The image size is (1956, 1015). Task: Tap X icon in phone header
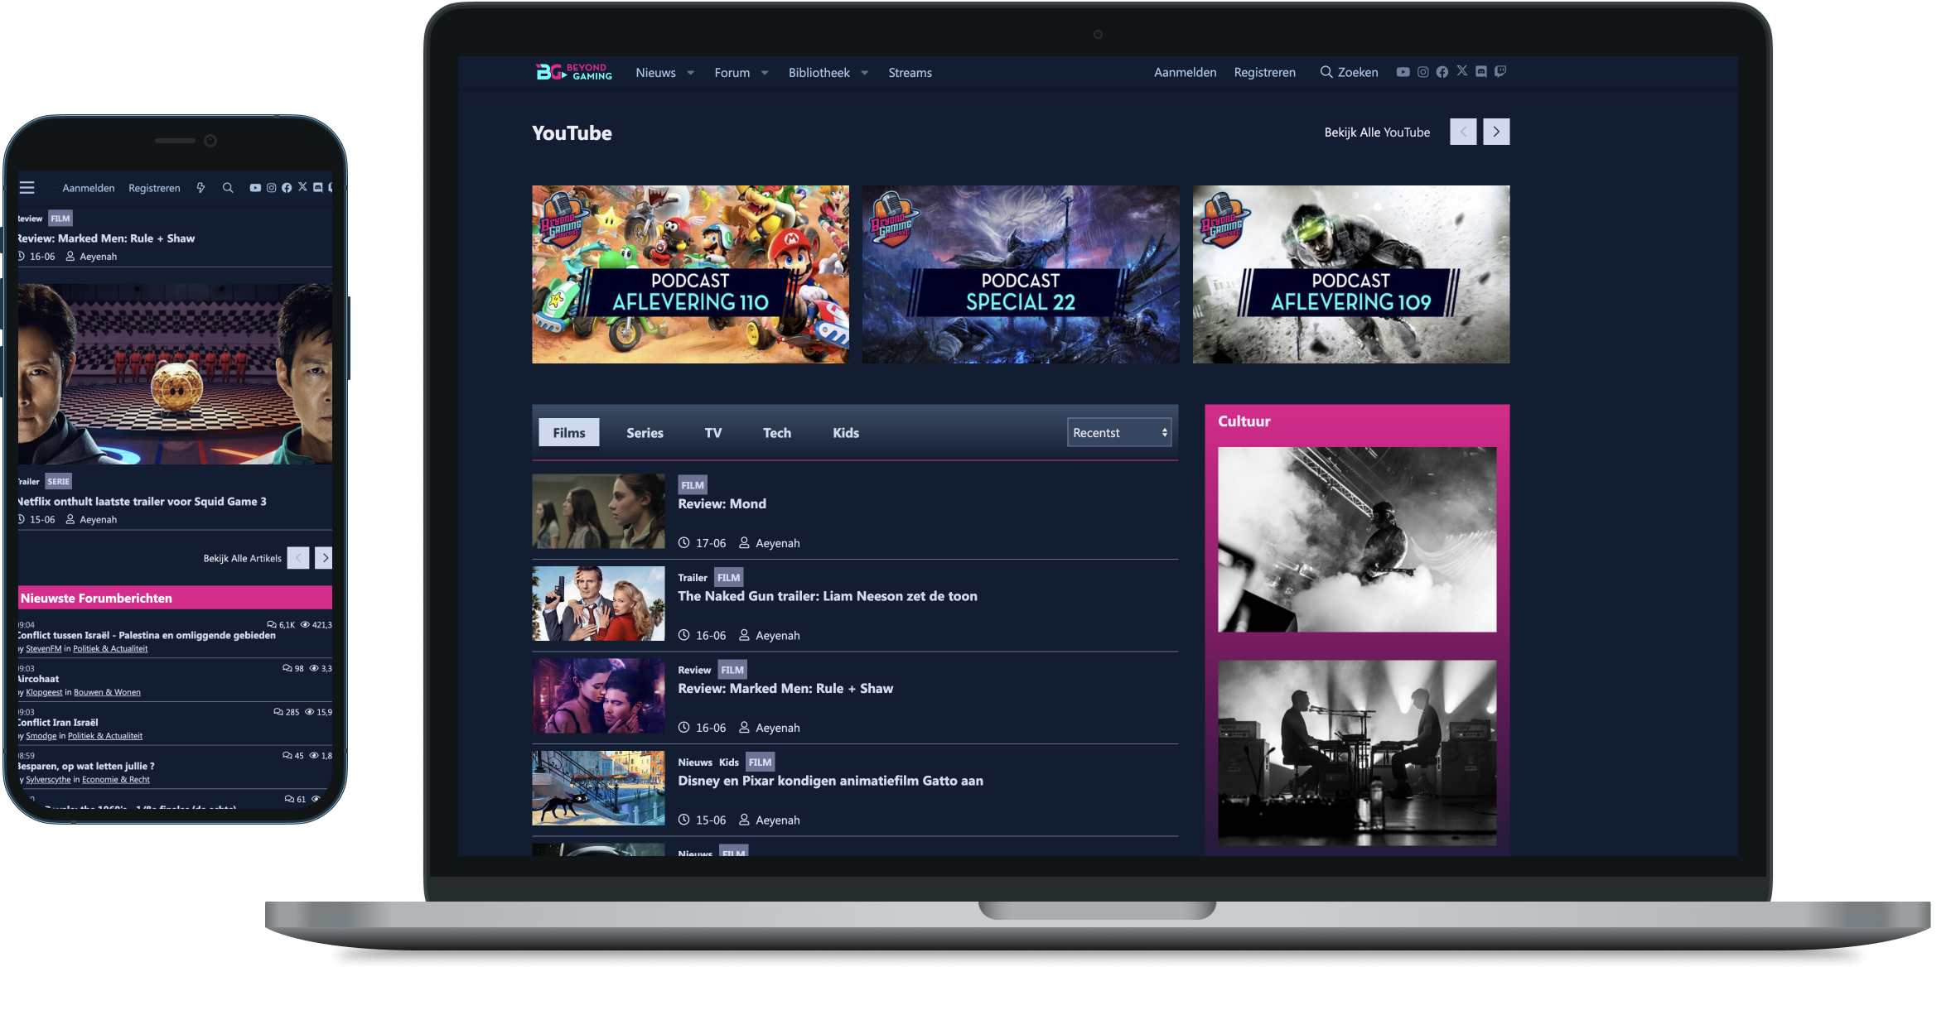pos(302,187)
